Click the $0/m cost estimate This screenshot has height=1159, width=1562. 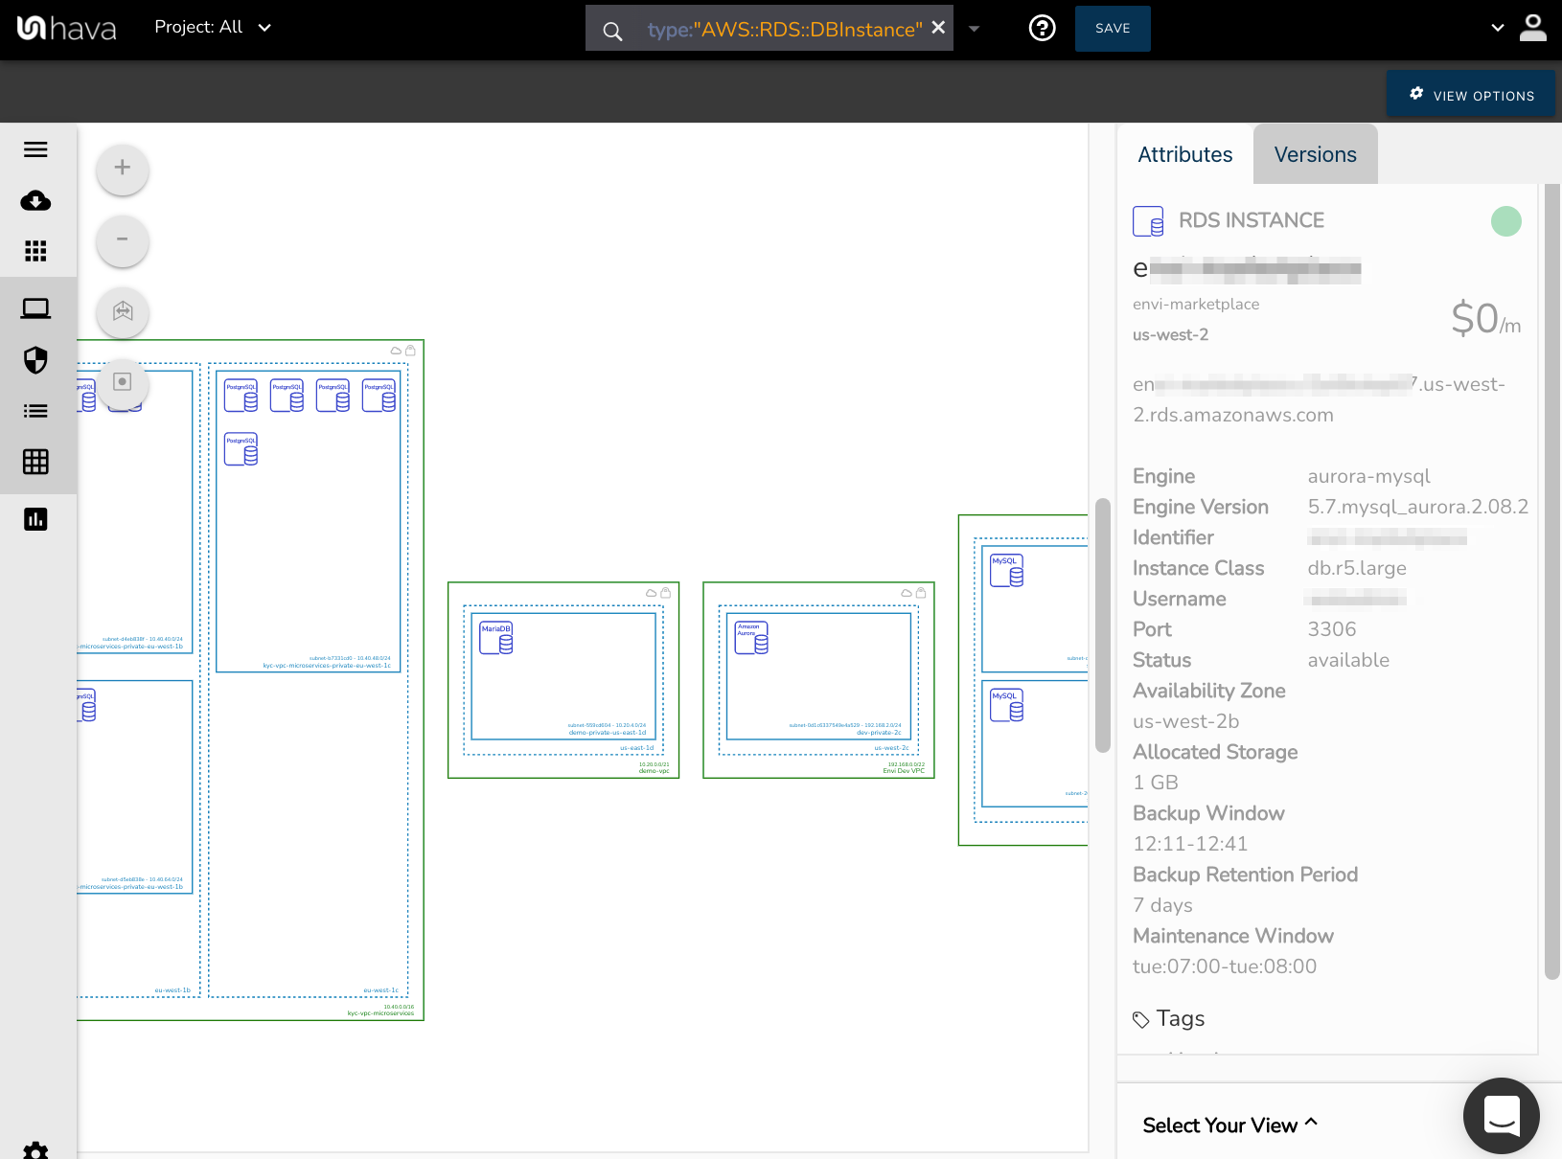pos(1485,319)
